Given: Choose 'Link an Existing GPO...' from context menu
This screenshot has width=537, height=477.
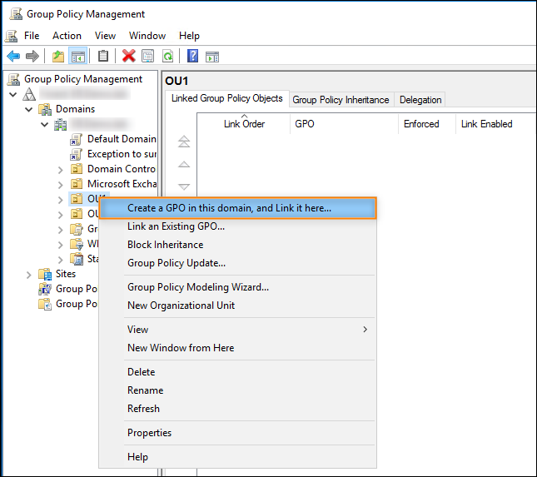Looking at the screenshot, I should tap(176, 226).
